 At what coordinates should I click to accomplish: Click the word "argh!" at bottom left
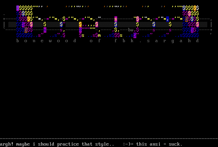pos(7,144)
